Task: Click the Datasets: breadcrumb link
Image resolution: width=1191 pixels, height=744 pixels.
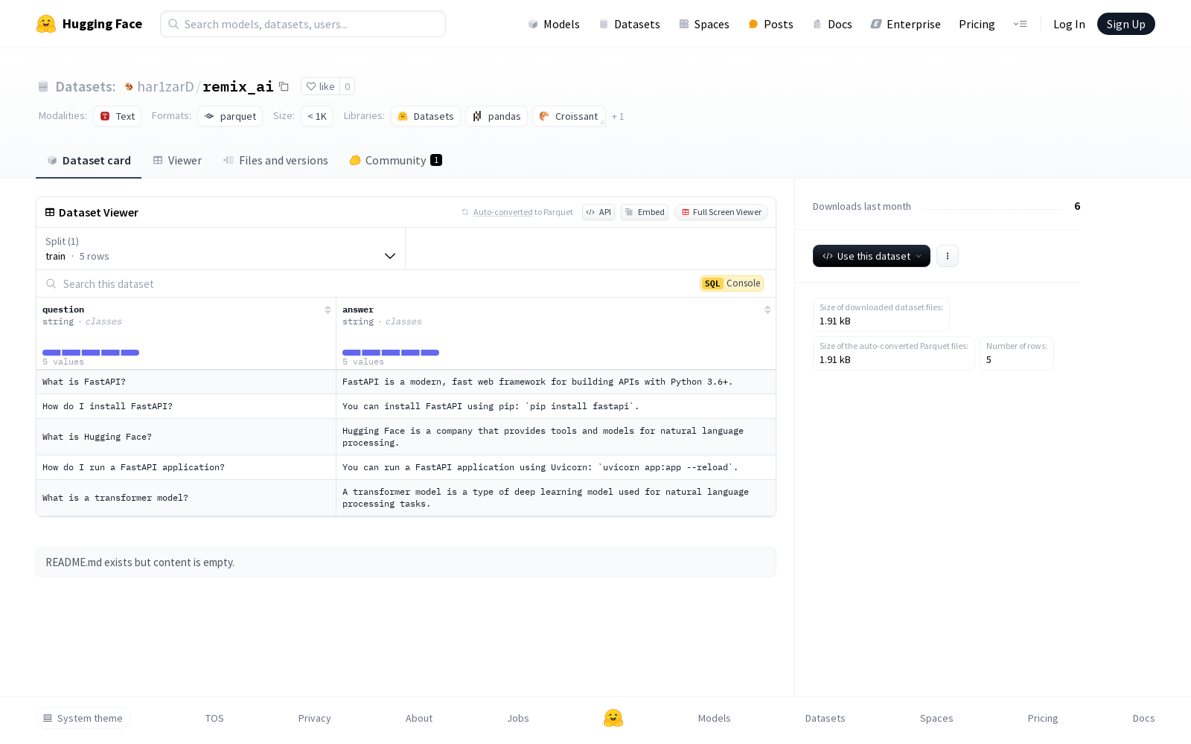Action: point(86,86)
